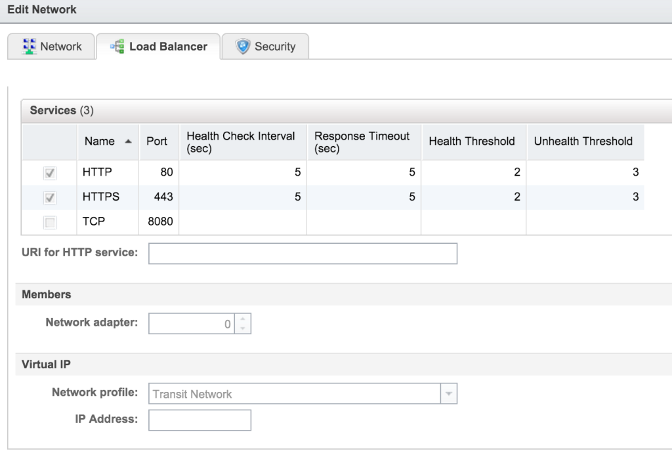This screenshot has width=672, height=466.
Task: Click the Unhealth Threshold column header
Action: (x=583, y=141)
